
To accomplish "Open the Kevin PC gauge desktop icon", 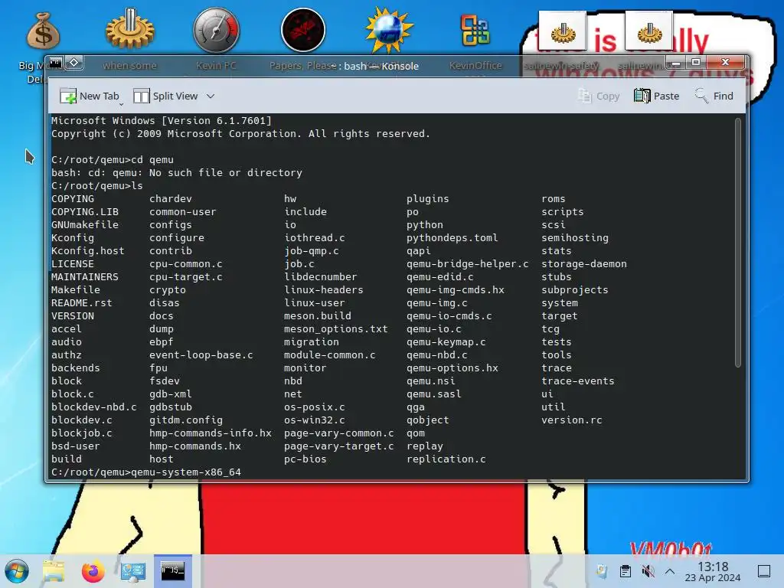I will click(x=216, y=30).
